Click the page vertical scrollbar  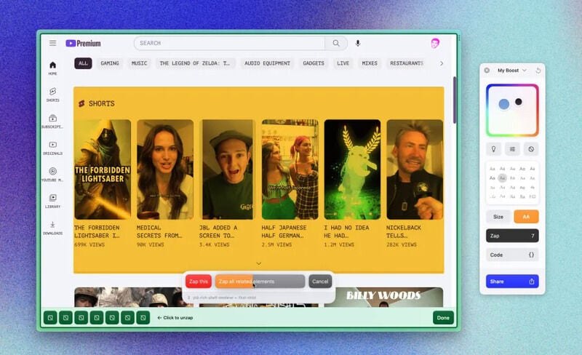[x=454, y=100]
